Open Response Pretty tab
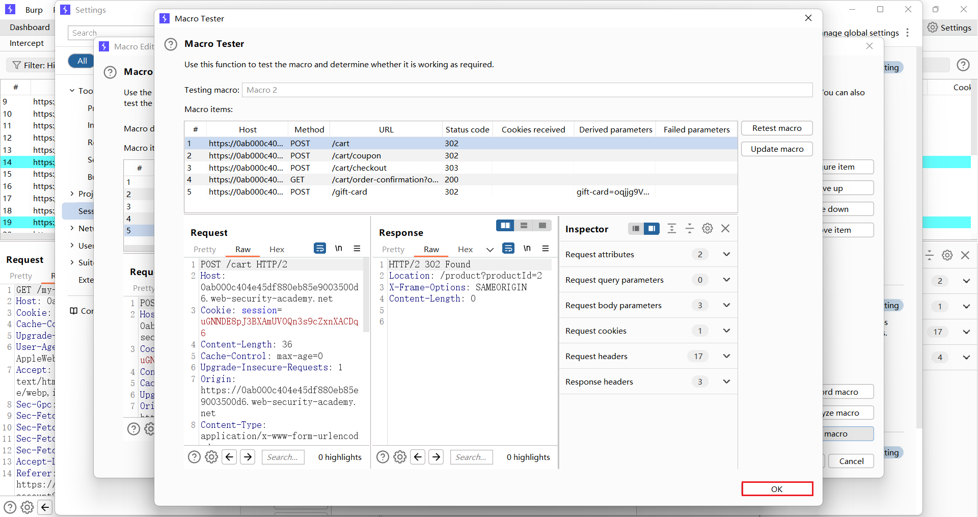 (x=393, y=249)
